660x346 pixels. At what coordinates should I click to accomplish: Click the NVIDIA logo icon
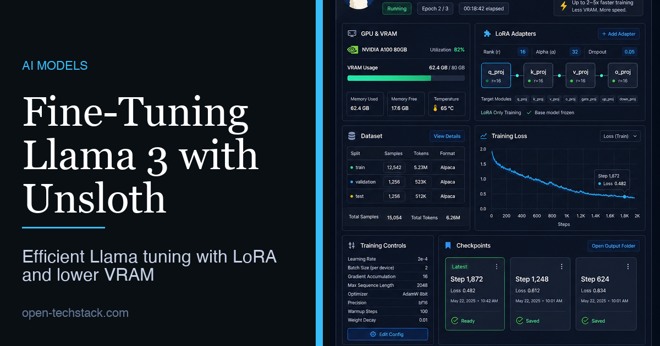point(353,49)
